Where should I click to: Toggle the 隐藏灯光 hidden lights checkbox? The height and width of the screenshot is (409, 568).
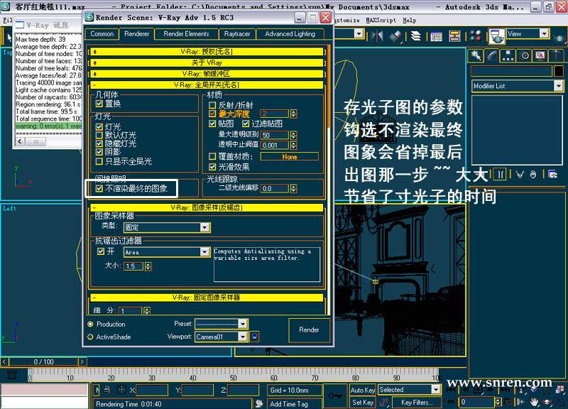tap(99, 143)
